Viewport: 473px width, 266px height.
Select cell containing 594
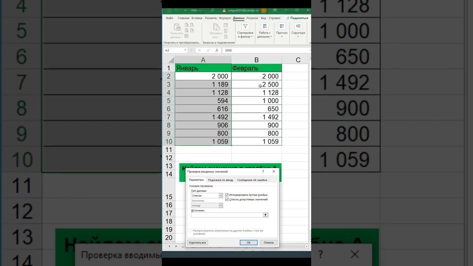point(203,100)
